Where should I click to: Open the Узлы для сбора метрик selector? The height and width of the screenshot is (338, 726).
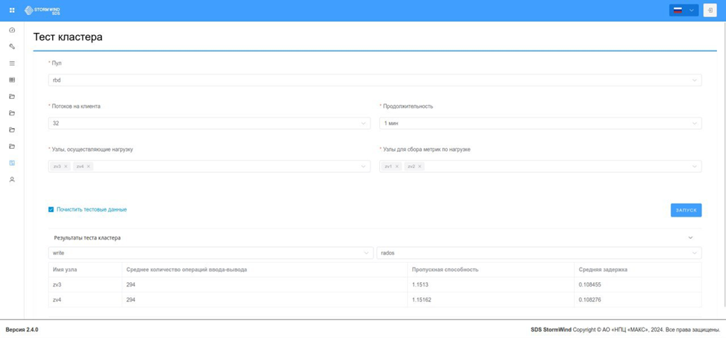(540, 167)
